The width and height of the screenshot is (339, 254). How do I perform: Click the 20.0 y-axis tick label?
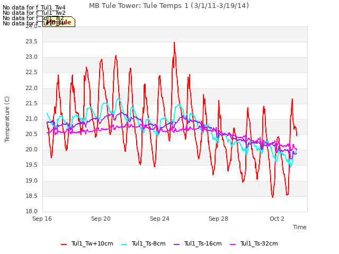[32, 149]
